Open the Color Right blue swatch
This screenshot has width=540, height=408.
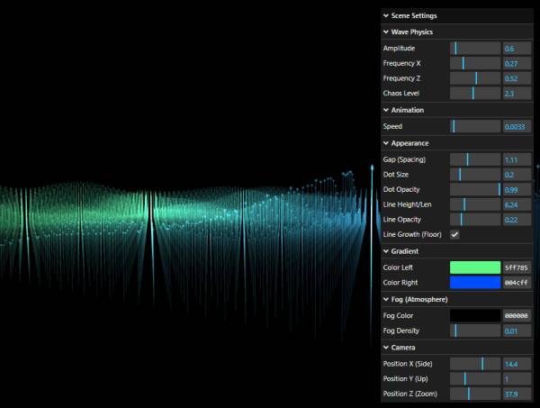[x=474, y=283]
